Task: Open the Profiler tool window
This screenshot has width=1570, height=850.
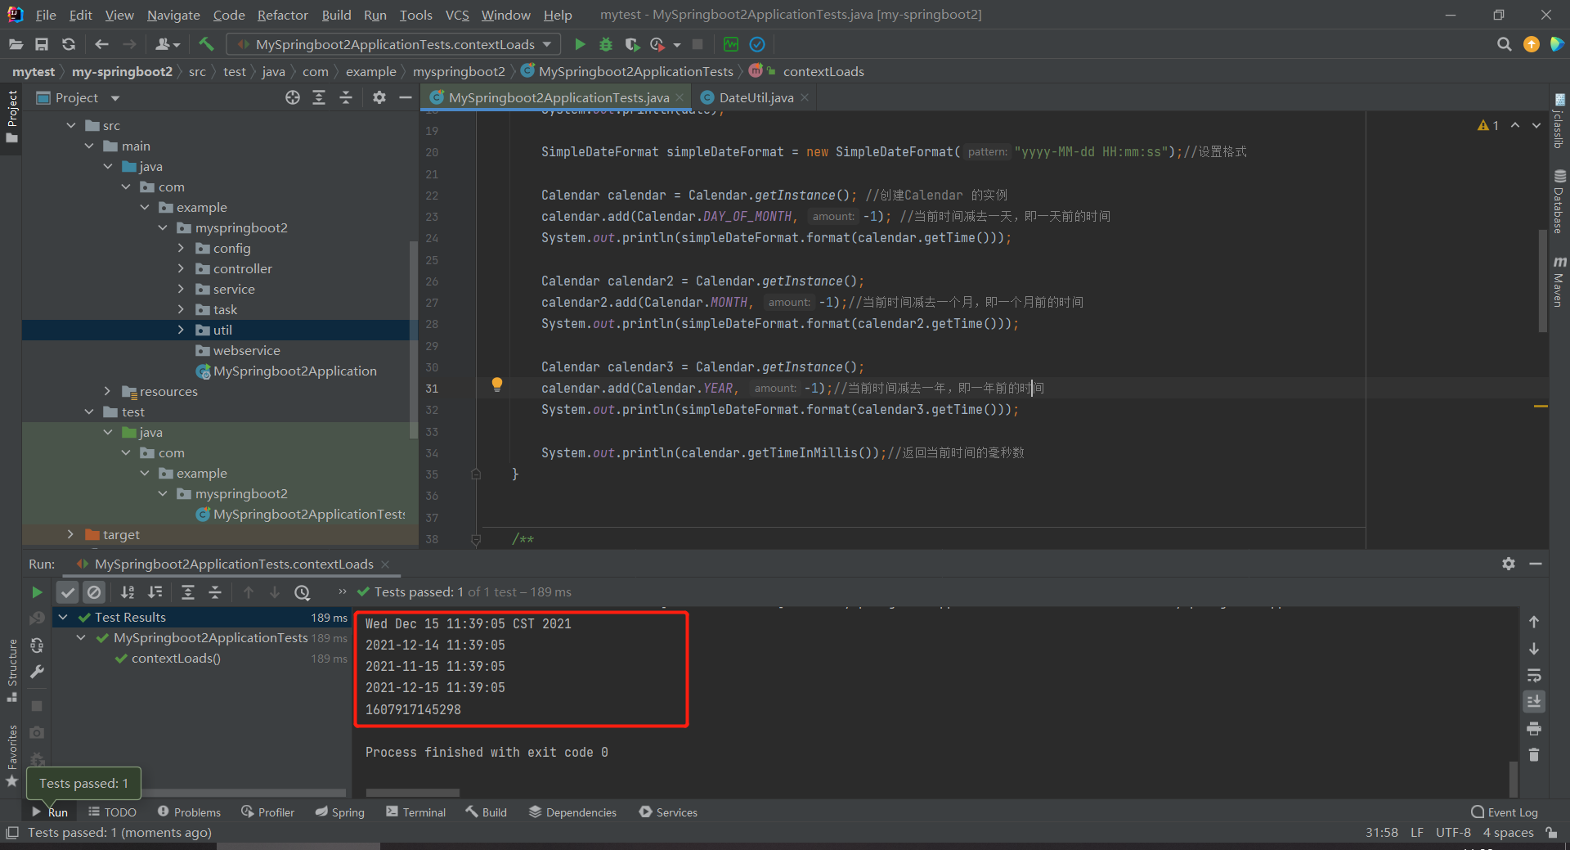Action: [x=267, y=812]
